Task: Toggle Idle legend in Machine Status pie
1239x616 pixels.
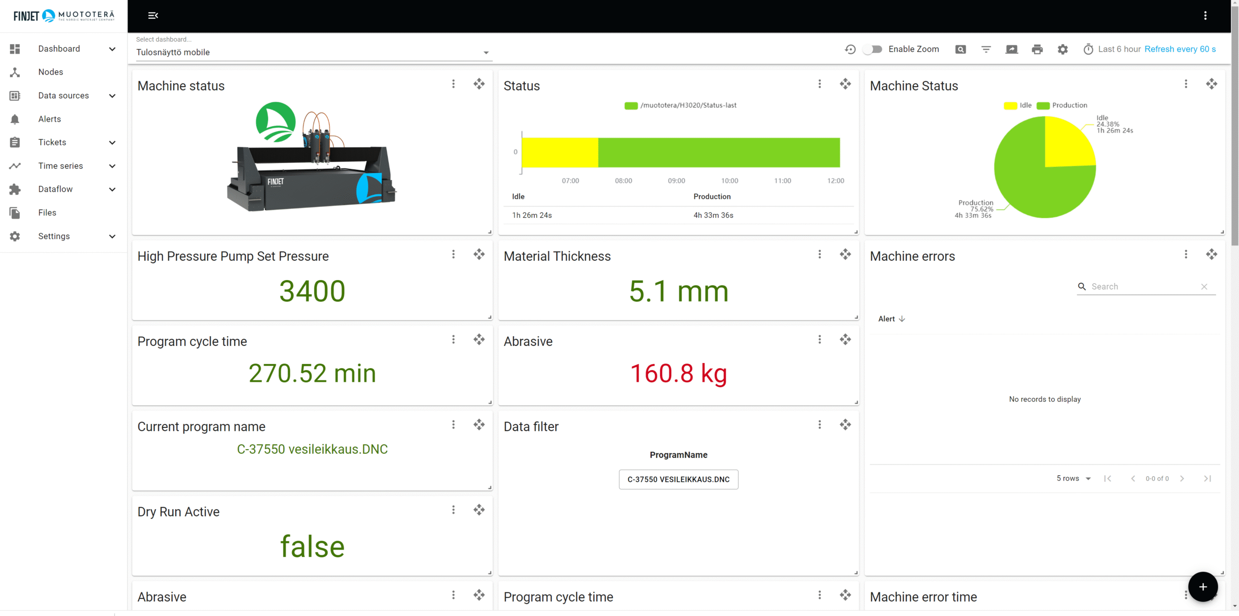Action: point(1018,105)
